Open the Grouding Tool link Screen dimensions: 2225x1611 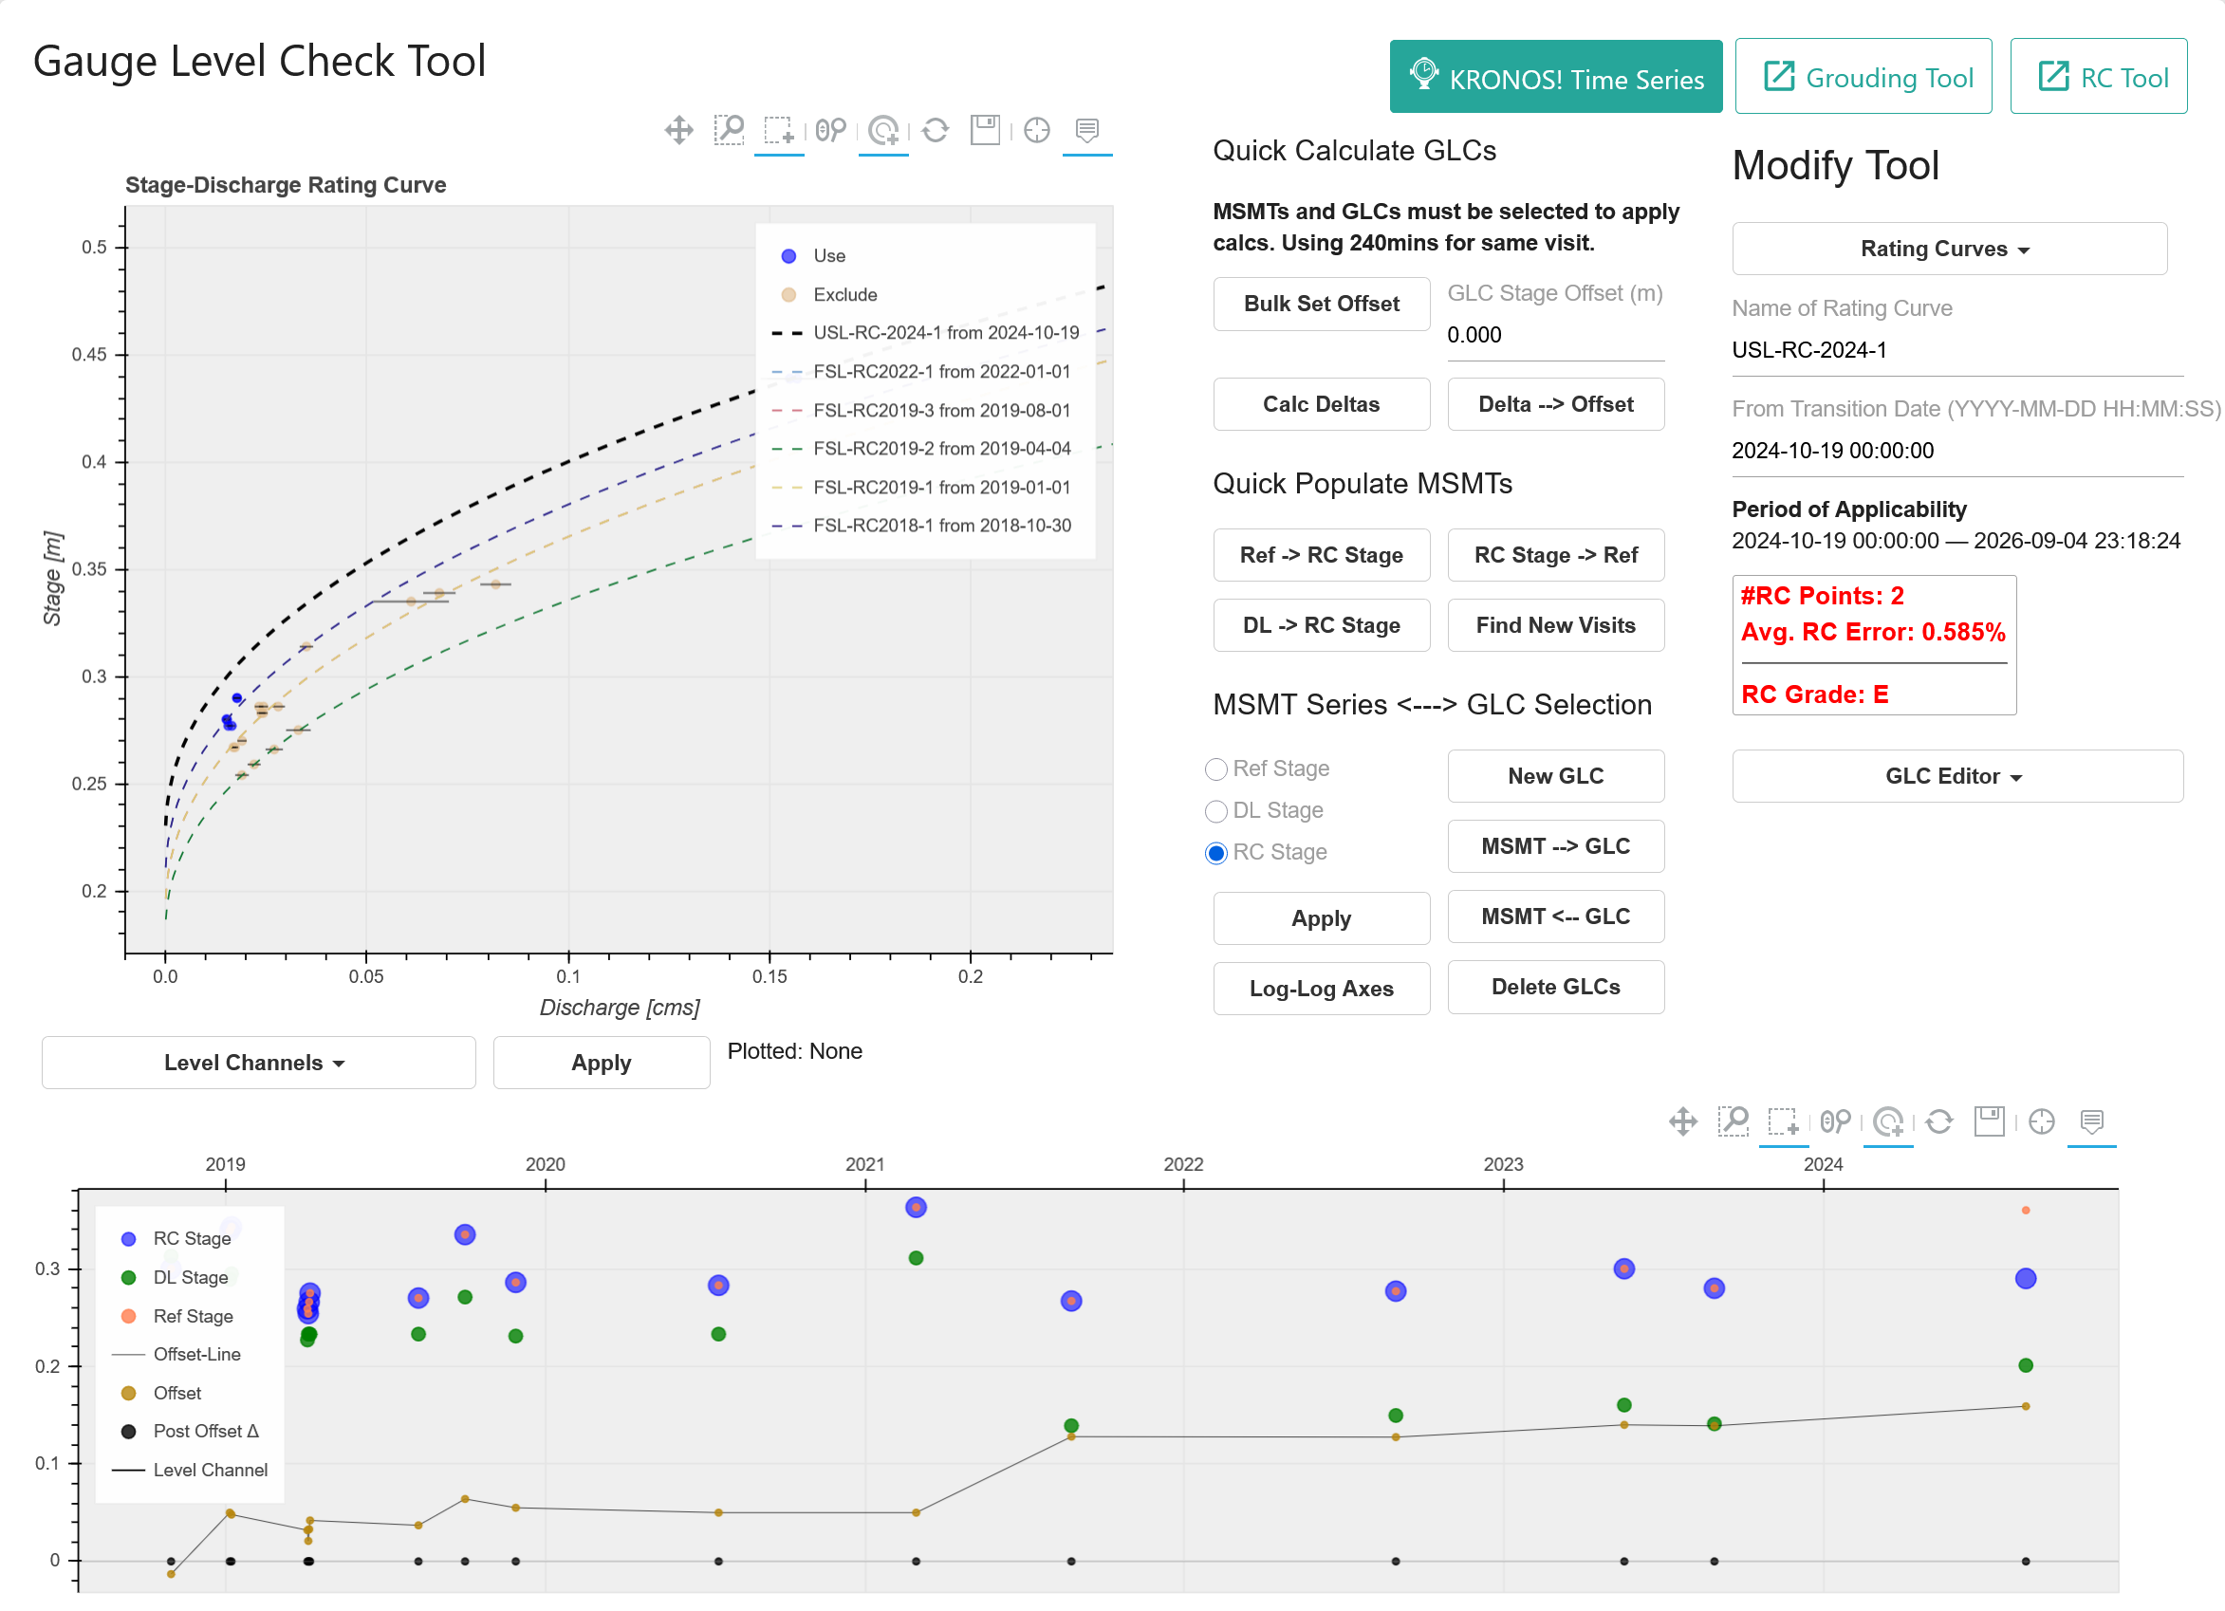(1863, 78)
